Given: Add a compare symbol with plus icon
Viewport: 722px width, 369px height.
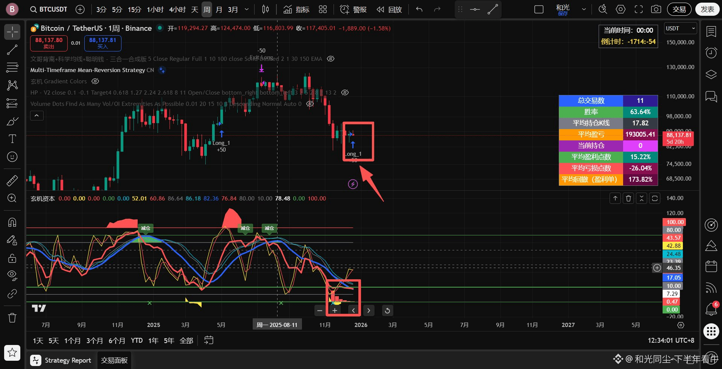Looking at the screenshot, I should click(80, 9).
